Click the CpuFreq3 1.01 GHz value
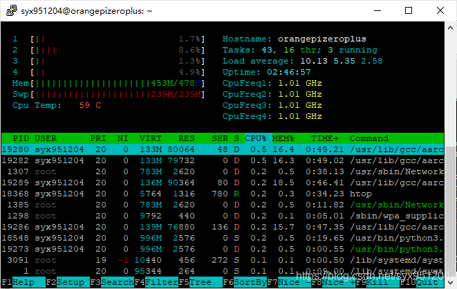457x289 pixels. 300,105
